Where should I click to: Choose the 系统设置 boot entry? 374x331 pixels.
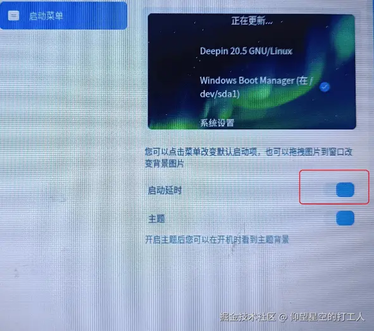pyautogui.click(x=217, y=123)
